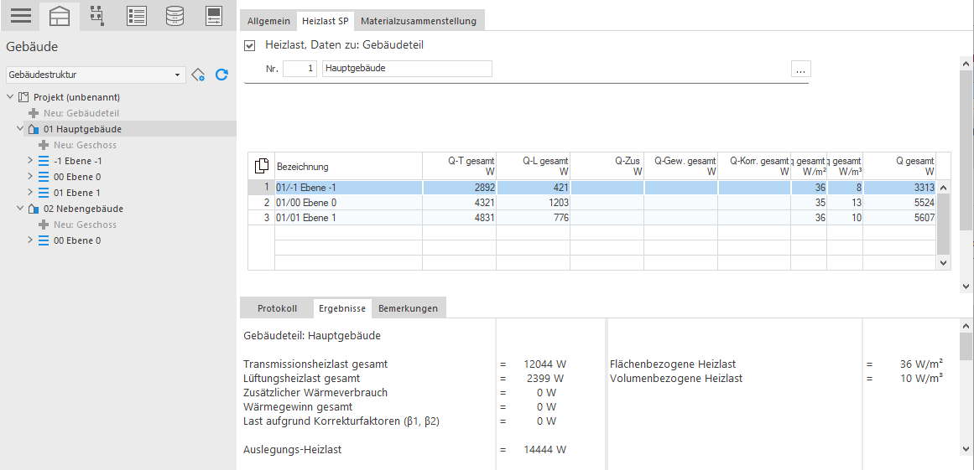This screenshot has width=974, height=470.
Task: Click the Q-Zus column header
Action: pos(607,166)
